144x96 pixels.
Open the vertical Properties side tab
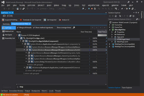(142, 15)
